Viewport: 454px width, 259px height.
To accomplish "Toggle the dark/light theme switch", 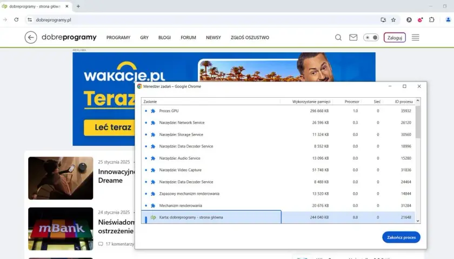I will [371, 38].
